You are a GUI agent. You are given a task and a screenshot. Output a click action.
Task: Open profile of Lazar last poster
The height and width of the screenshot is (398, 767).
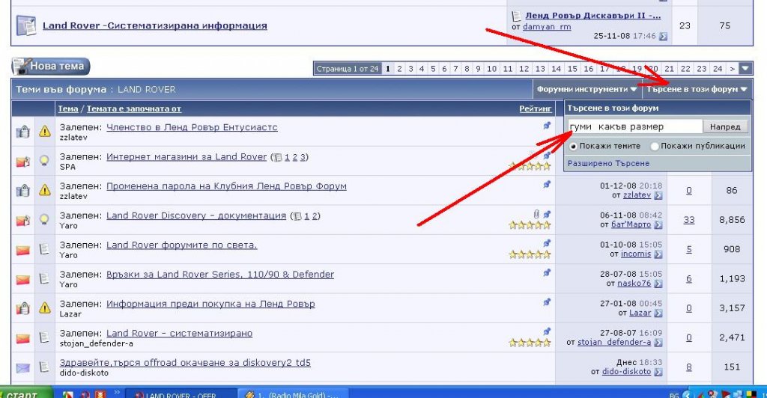coord(640,313)
